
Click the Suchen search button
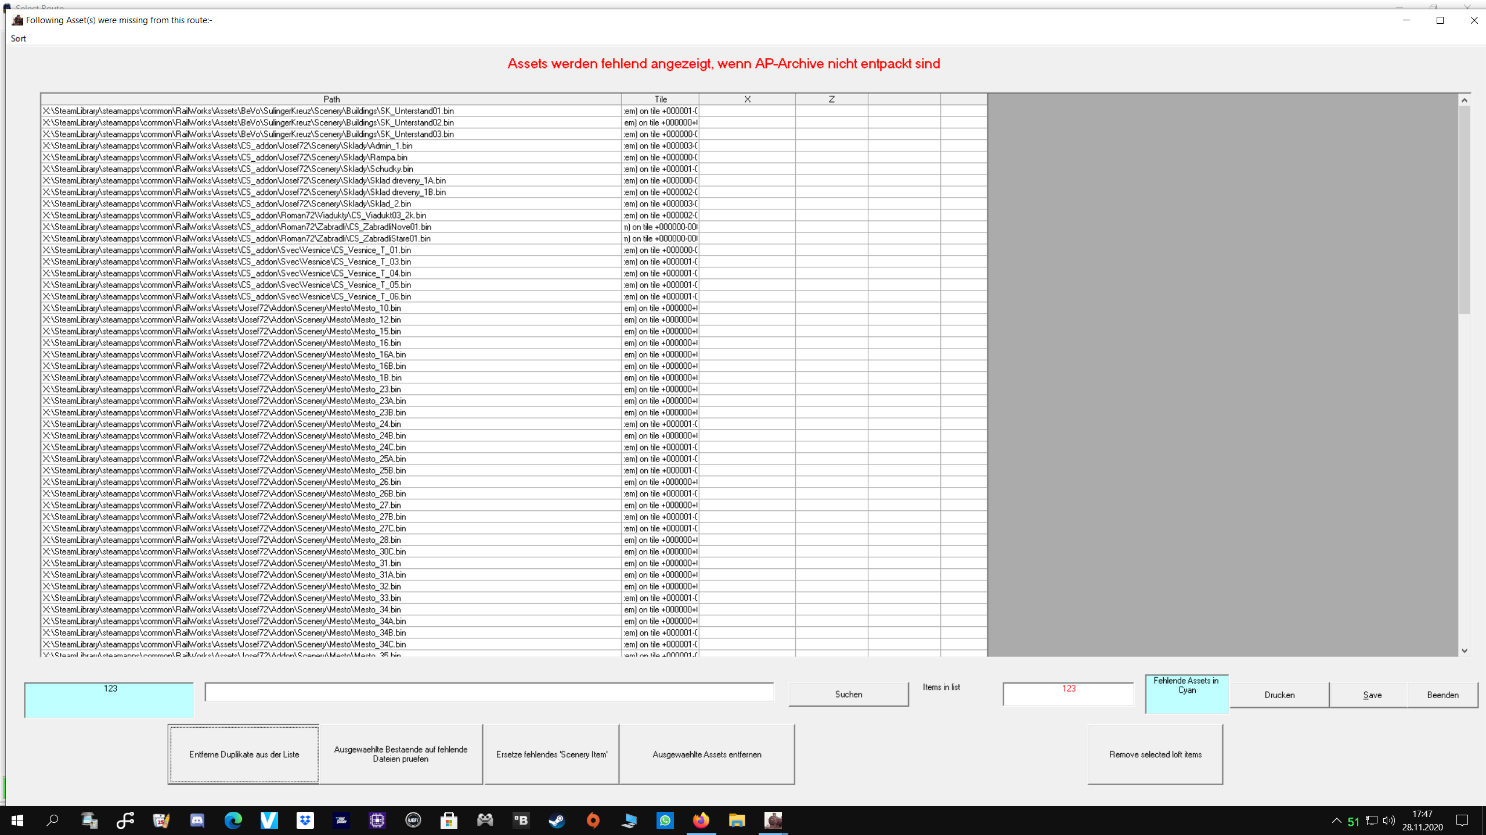coord(848,694)
